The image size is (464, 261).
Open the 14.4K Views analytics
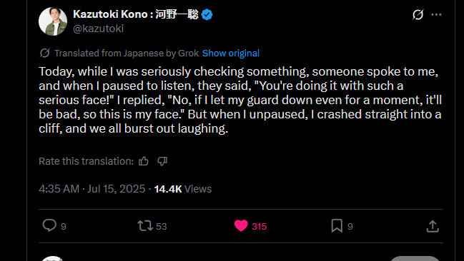183,189
